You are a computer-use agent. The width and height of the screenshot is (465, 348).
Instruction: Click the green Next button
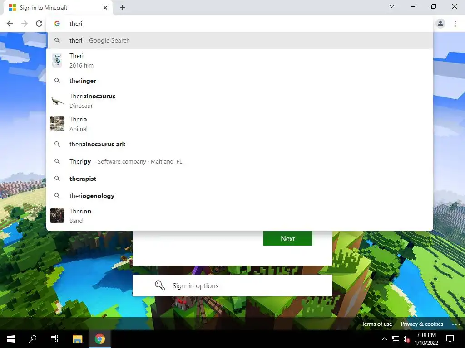click(287, 238)
